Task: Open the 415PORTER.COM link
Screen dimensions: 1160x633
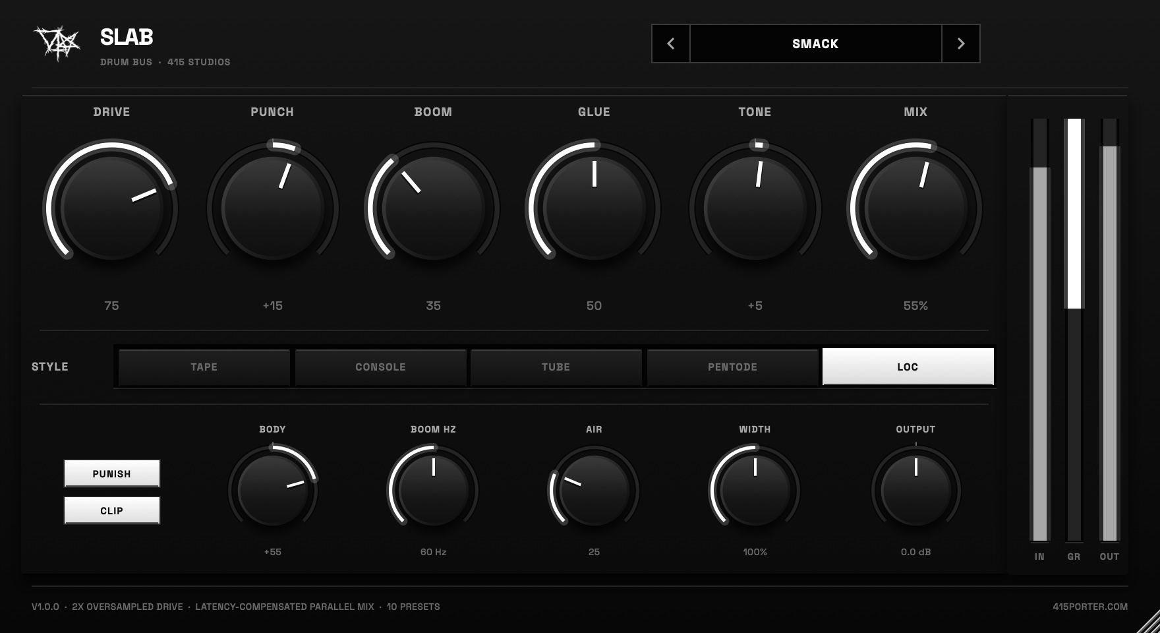Action: click(x=1090, y=607)
